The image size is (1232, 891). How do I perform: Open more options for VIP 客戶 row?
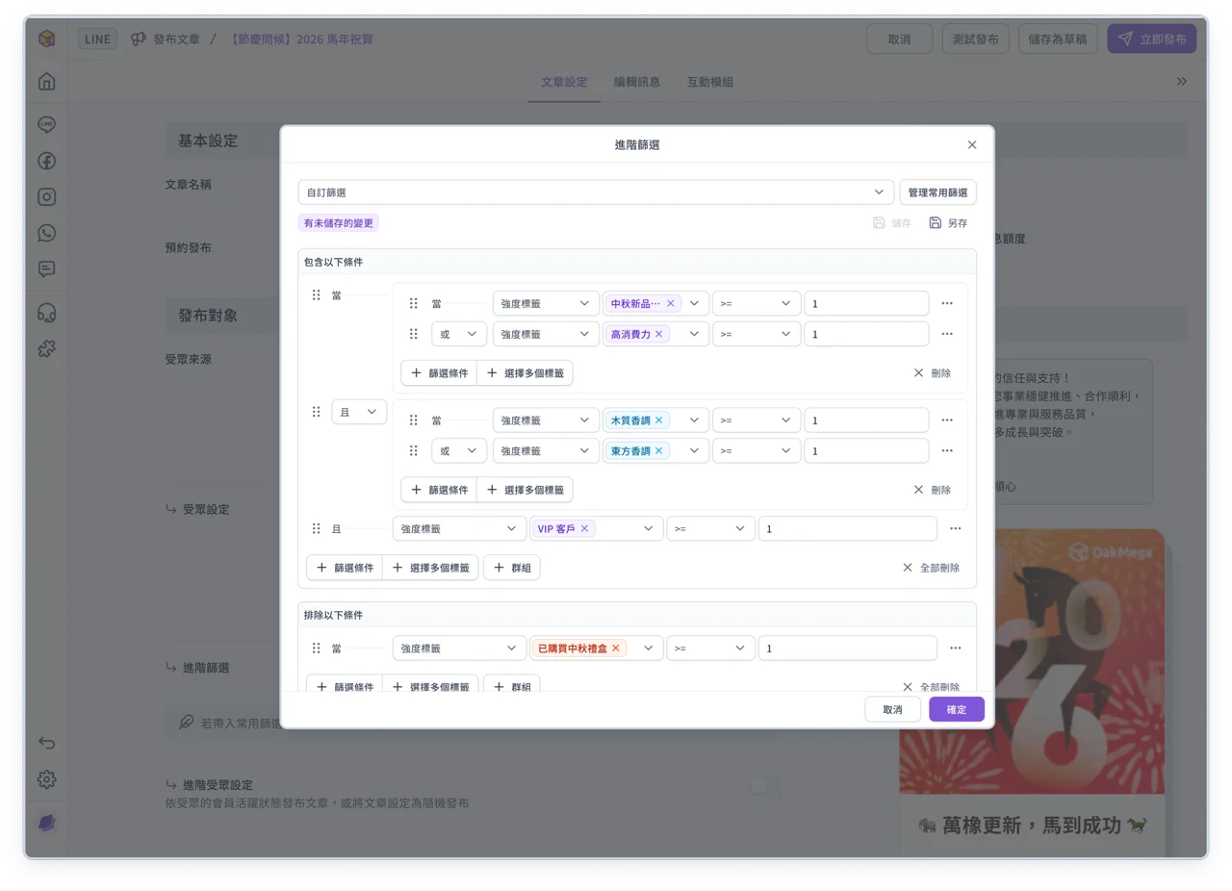coord(955,528)
